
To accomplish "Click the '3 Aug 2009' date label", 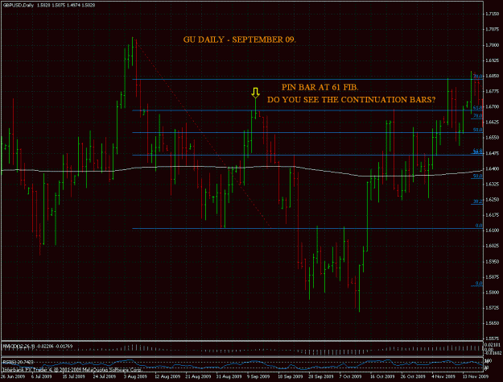I will 135,376.
